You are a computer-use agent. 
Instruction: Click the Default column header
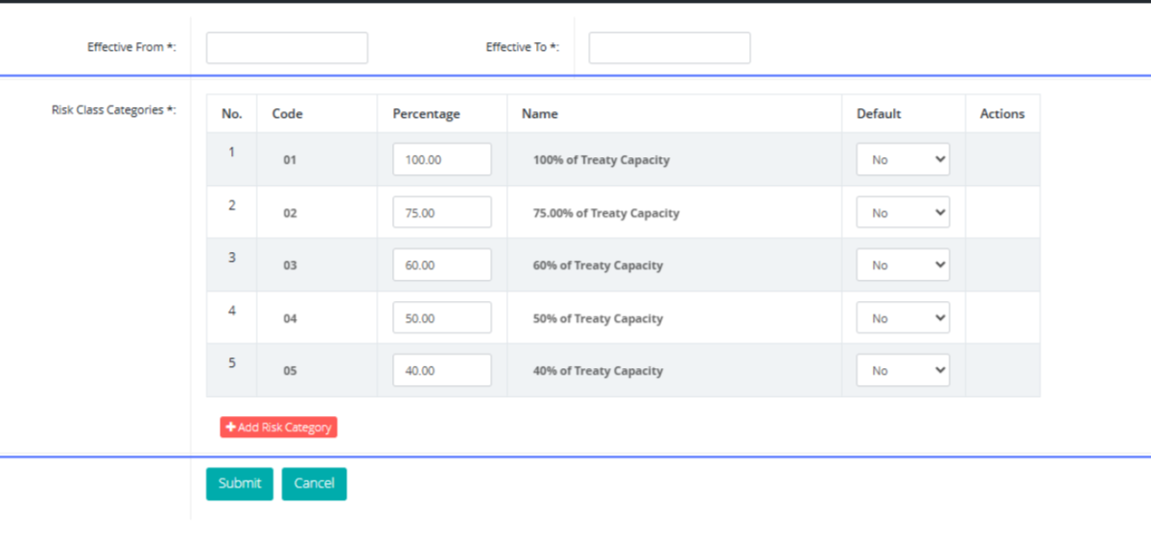[x=879, y=114]
